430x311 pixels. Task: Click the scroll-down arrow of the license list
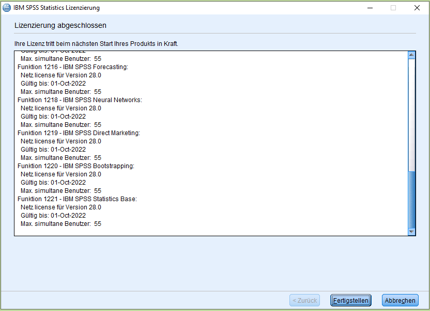[x=411, y=232]
